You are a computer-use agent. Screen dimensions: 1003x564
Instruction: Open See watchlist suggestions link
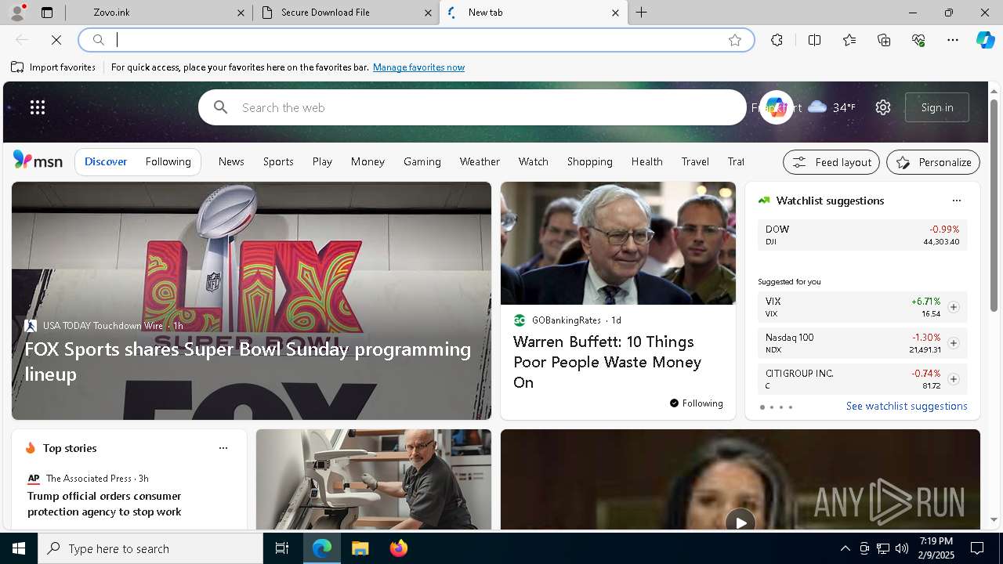(x=907, y=406)
